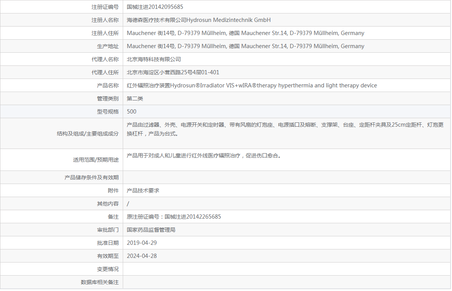Click the 有效期至 row label

point(108,256)
